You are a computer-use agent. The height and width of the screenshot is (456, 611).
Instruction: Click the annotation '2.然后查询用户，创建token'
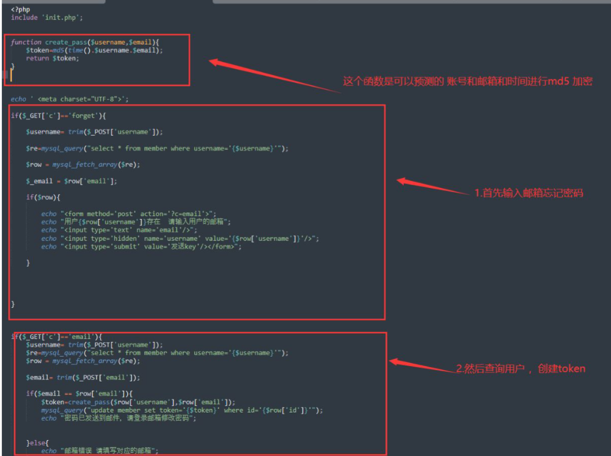pos(520,368)
